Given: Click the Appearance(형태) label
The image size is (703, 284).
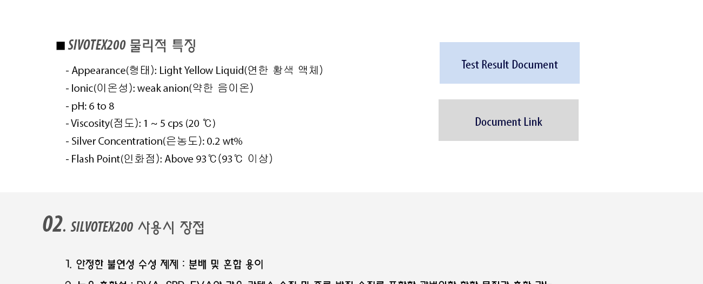Looking at the screenshot, I should click(114, 70).
